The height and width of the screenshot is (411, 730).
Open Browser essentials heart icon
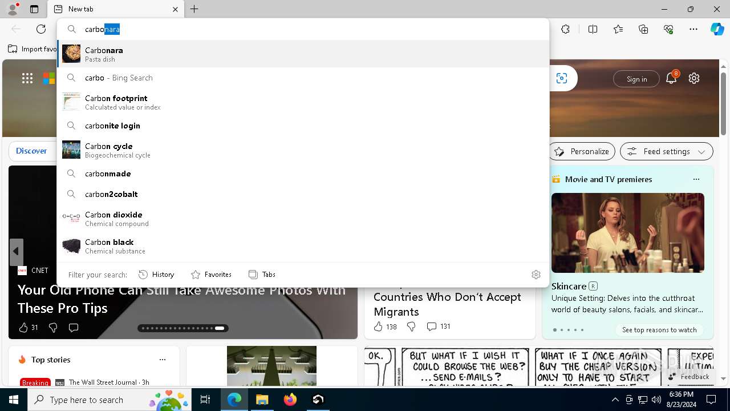[x=668, y=29]
